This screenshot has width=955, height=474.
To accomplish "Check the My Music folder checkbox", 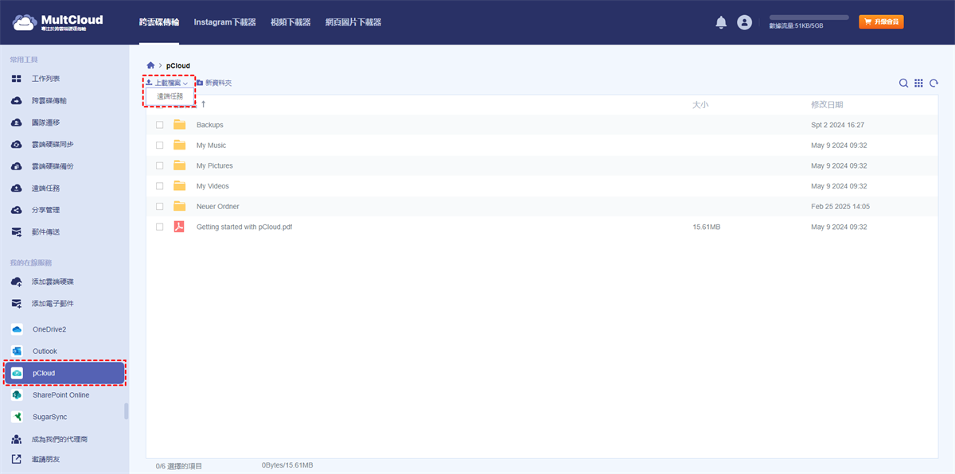I will [x=160, y=146].
